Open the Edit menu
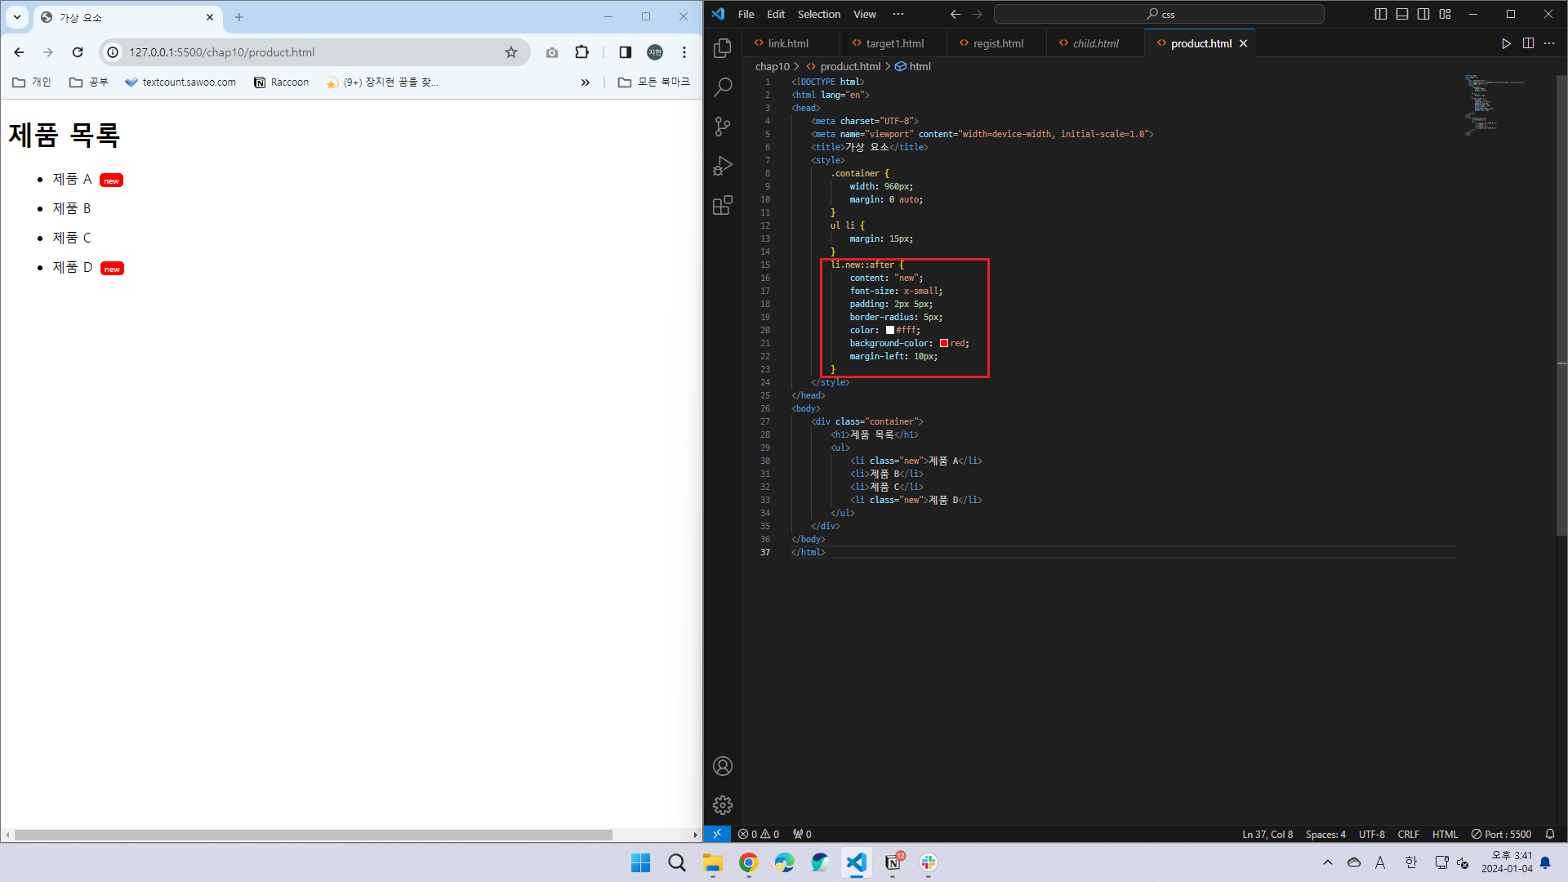 click(x=776, y=14)
